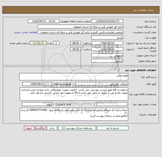Screen dimensions: 162x157
Task: Click the 'ساعت باقی مانده' text
Action: click(19, 43)
